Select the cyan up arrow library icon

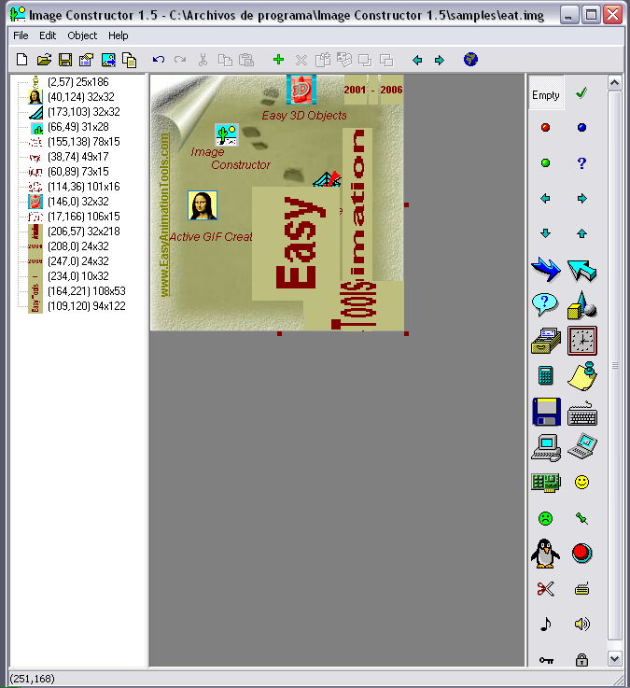[581, 233]
